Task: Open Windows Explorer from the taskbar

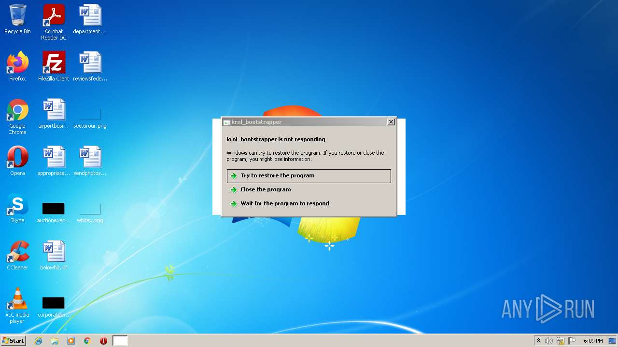Action: click(x=55, y=341)
